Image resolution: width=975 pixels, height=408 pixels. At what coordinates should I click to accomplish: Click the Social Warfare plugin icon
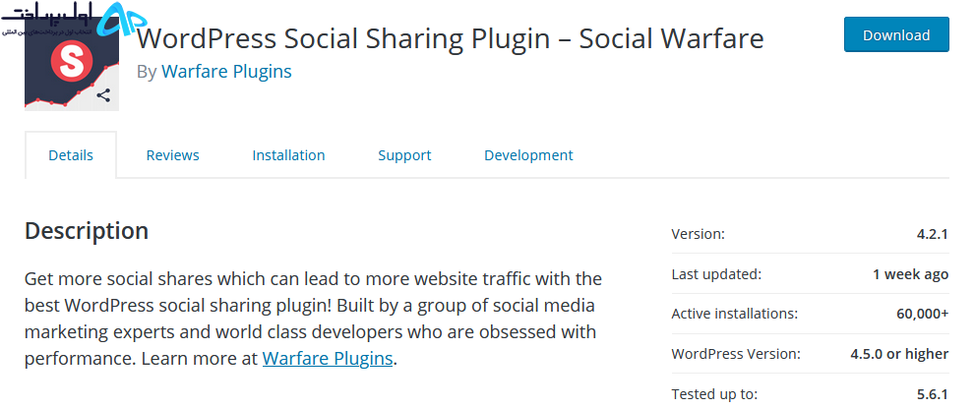pos(72,64)
